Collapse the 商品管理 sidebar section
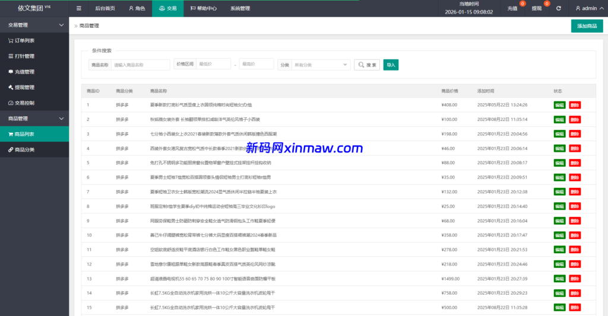Image resolution: width=608 pixels, height=316 pixels. [34, 119]
